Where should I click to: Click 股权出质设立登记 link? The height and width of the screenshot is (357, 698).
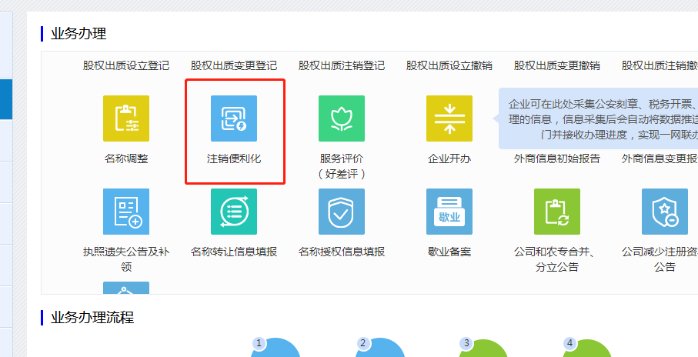[x=126, y=66]
